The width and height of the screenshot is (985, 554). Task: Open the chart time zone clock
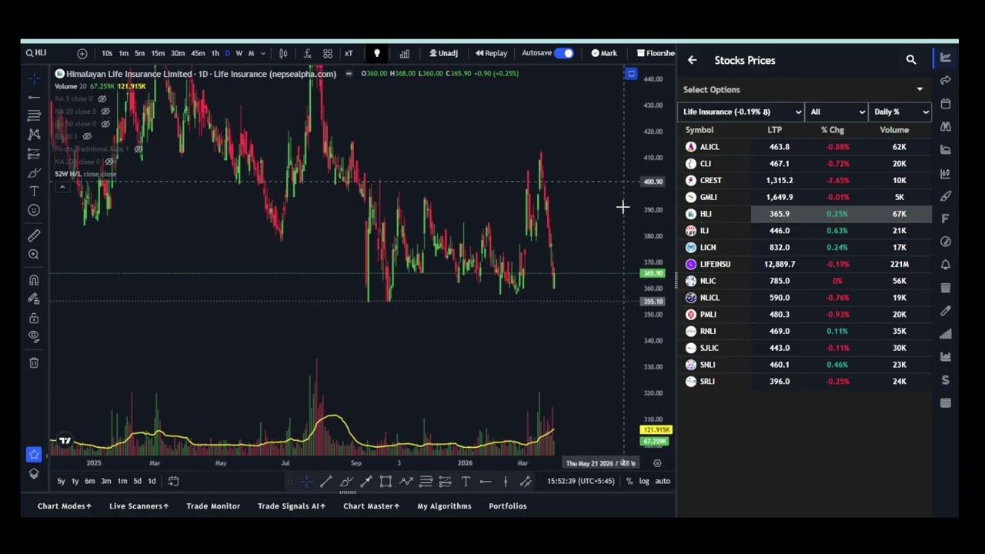tap(581, 481)
